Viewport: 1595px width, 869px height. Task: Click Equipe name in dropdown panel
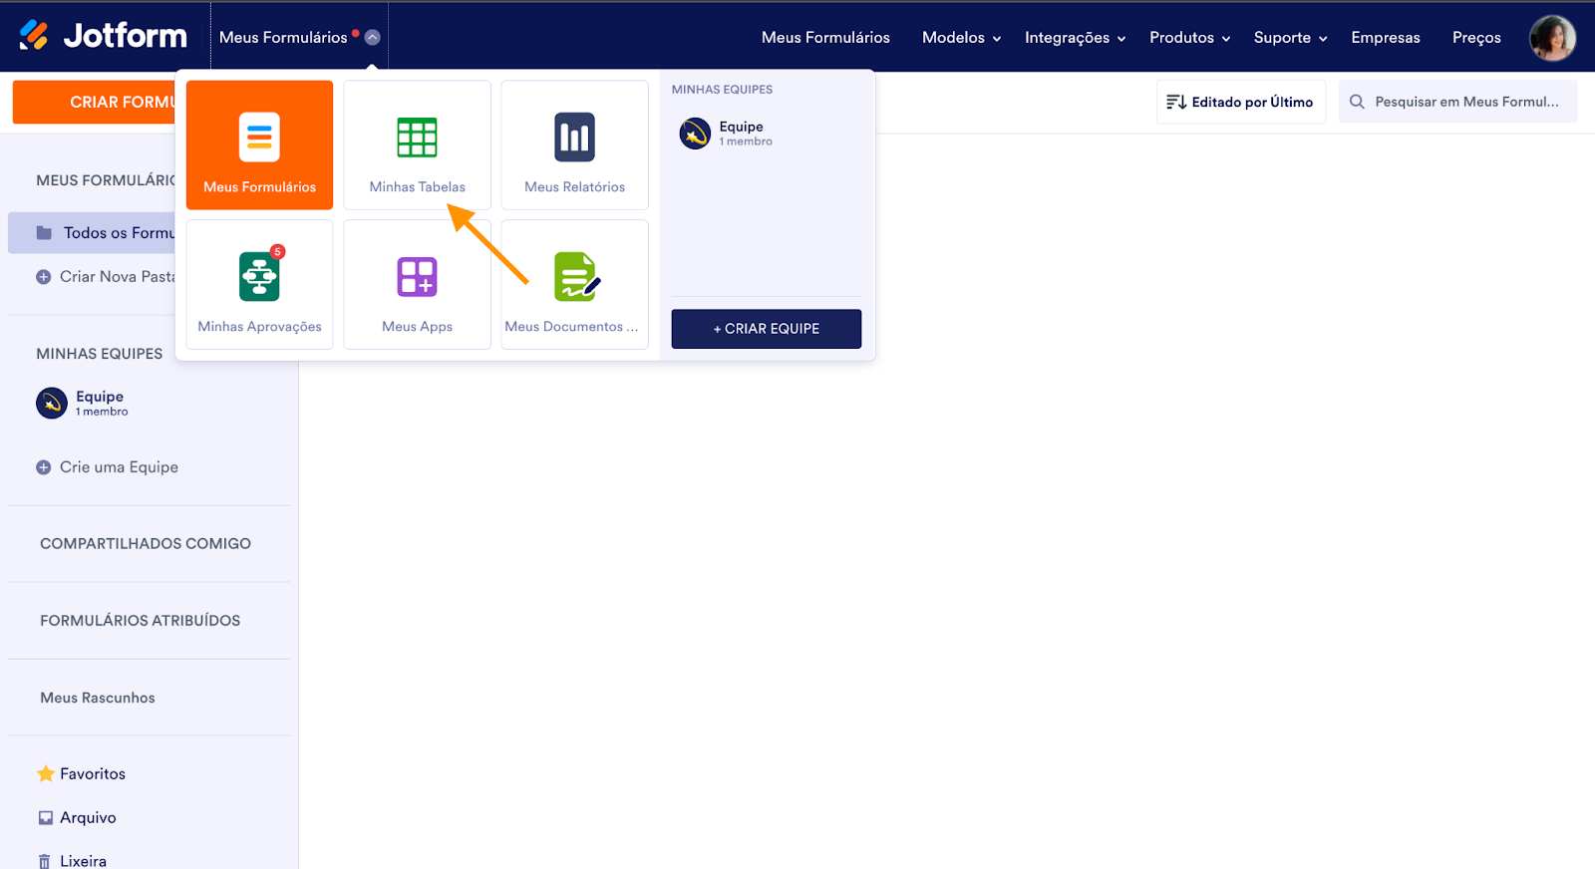[x=742, y=127]
